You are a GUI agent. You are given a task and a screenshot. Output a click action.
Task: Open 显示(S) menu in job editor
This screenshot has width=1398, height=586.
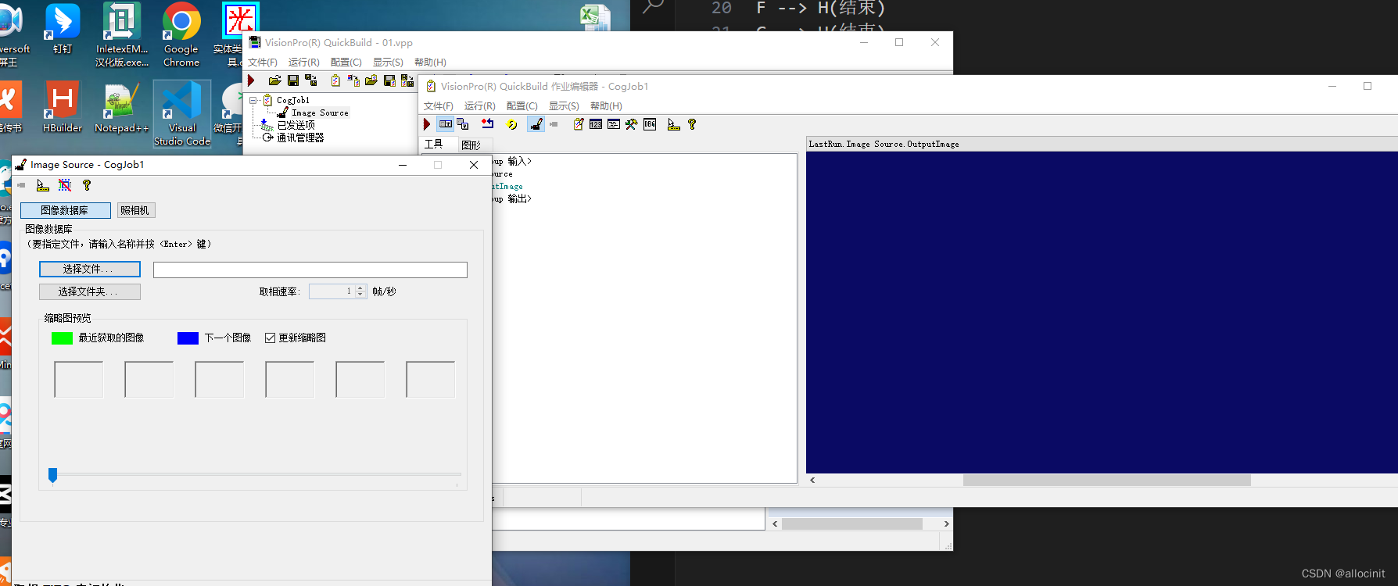[x=564, y=106]
